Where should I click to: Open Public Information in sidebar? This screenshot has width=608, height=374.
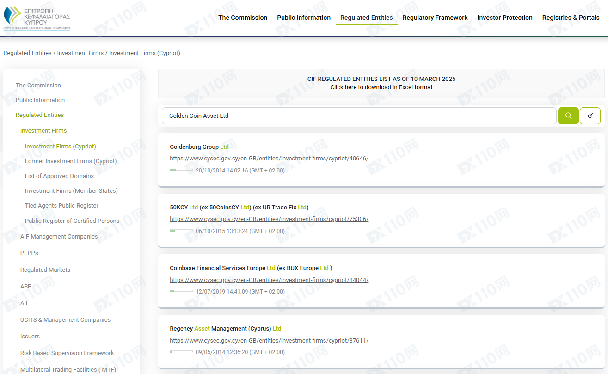tap(40, 100)
